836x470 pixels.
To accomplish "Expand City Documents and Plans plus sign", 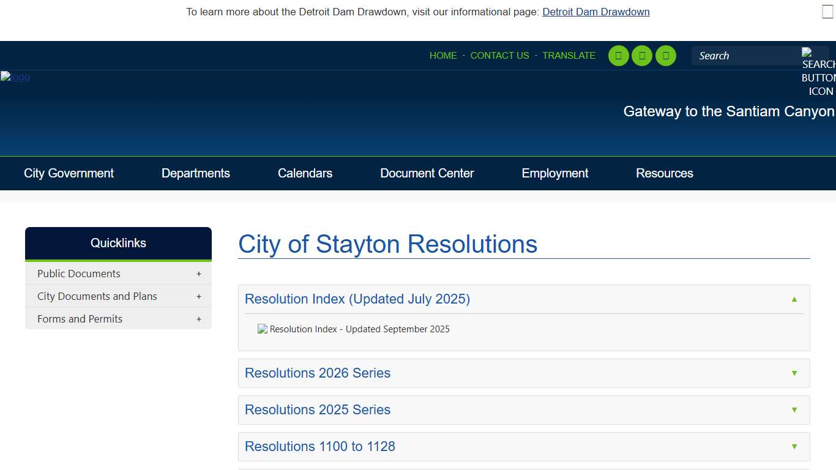I will click(199, 297).
